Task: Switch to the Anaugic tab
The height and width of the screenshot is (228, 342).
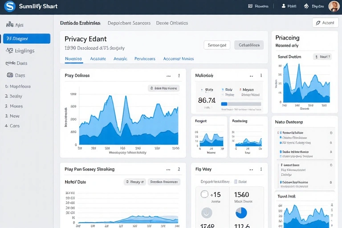Action: (x=120, y=59)
